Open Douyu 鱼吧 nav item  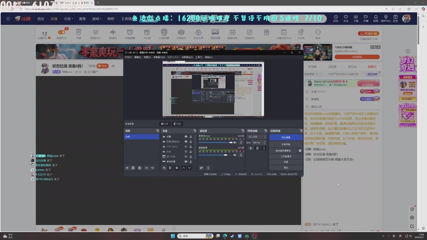tap(110, 19)
